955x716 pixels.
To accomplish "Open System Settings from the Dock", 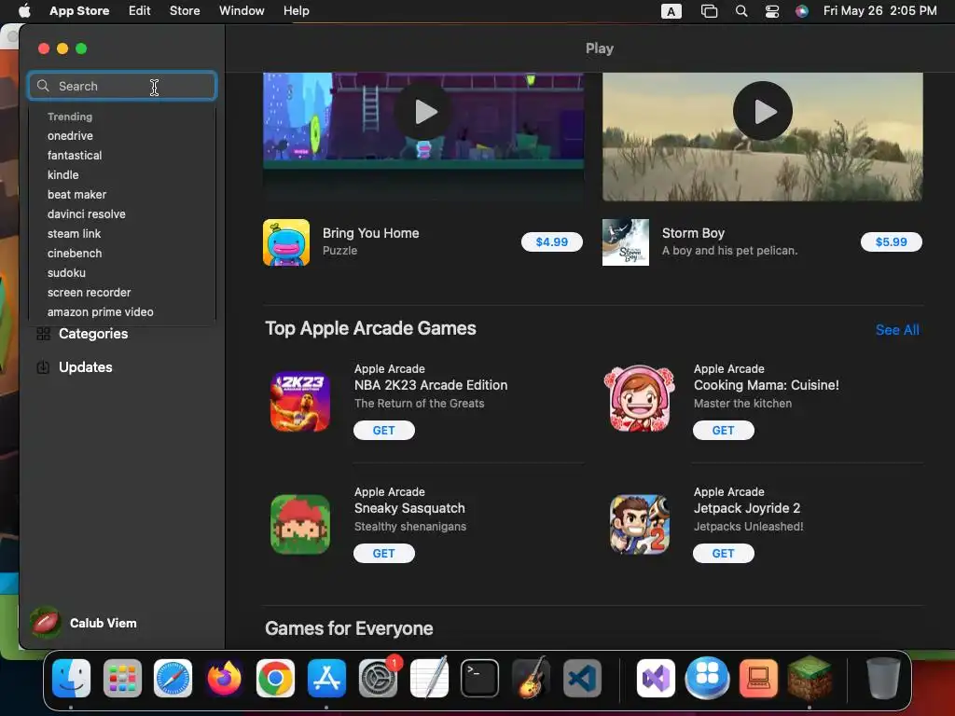I will [x=378, y=679].
